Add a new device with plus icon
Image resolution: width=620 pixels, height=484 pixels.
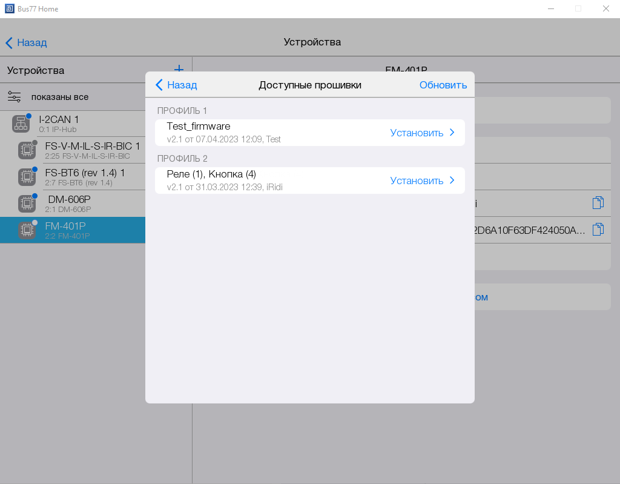[179, 70]
